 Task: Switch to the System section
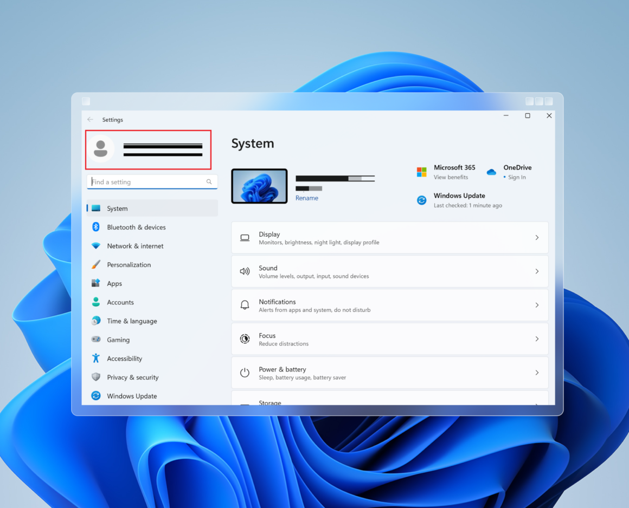117,208
